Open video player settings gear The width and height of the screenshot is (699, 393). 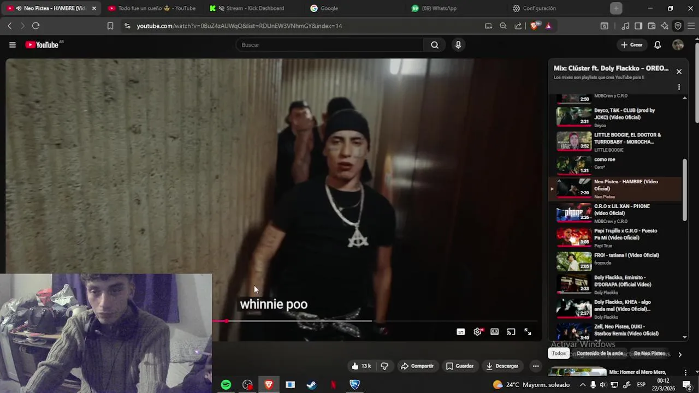[478, 332]
